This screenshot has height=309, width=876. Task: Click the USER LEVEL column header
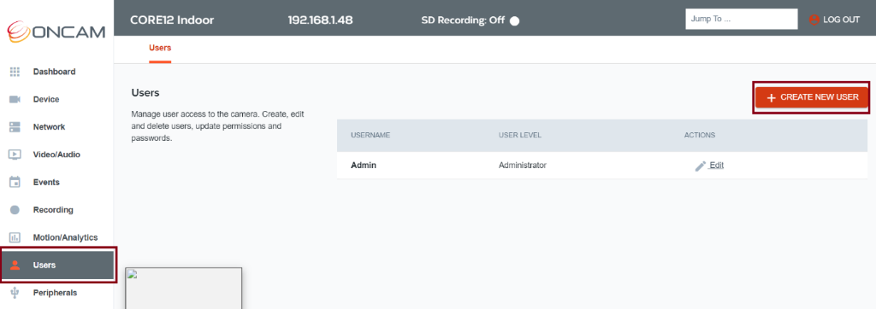pyautogui.click(x=520, y=136)
